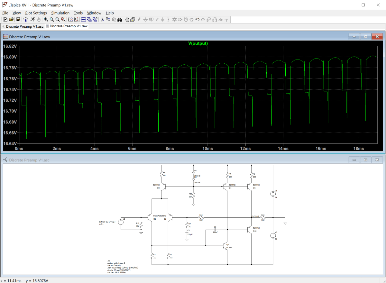Save using the floppy disk icon
This screenshot has height=283, width=386.
[18, 20]
